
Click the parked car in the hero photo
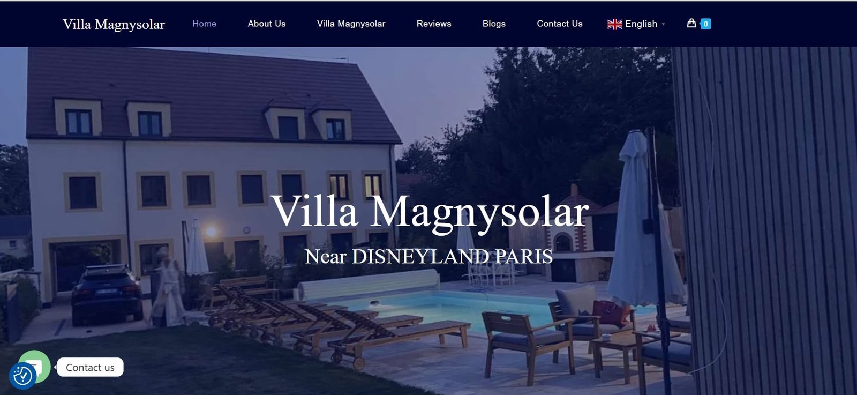coord(106,294)
